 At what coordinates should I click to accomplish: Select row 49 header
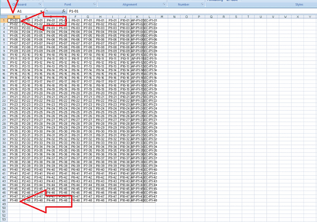[4, 204]
